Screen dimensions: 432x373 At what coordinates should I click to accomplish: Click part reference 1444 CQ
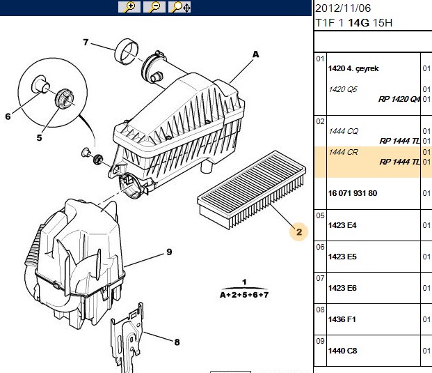343,131
